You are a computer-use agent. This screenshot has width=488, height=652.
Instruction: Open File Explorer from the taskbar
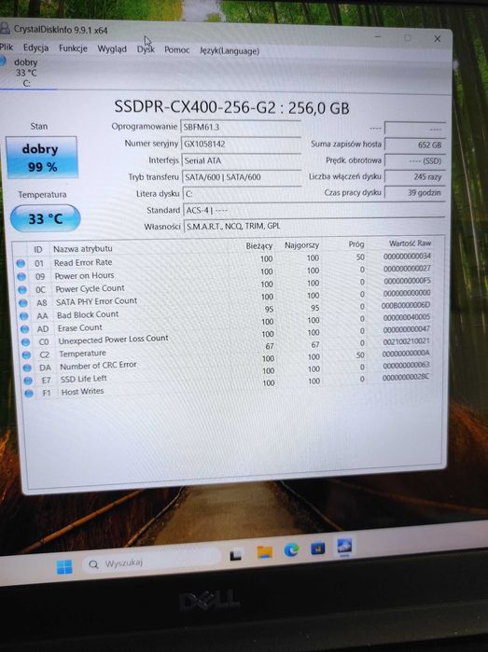point(265,552)
